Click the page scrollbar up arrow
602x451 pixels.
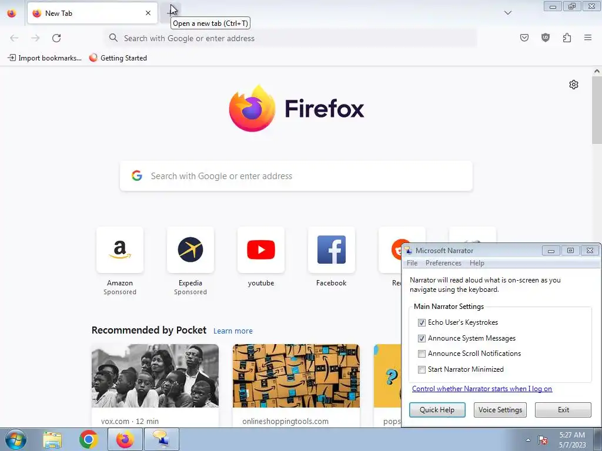pos(597,71)
